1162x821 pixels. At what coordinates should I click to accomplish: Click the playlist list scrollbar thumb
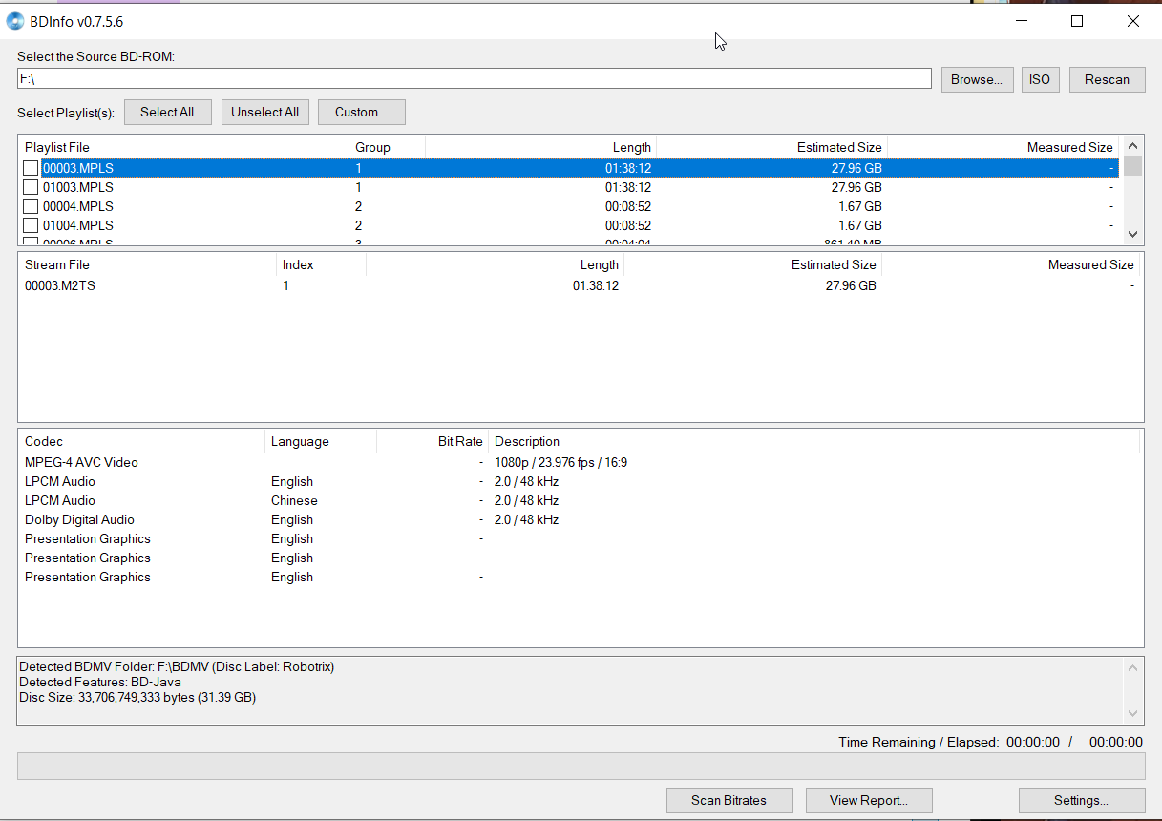pyautogui.click(x=1133, y=166)
